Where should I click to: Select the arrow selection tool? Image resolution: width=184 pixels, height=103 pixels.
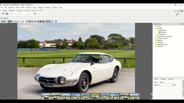[x=3, y=14]
